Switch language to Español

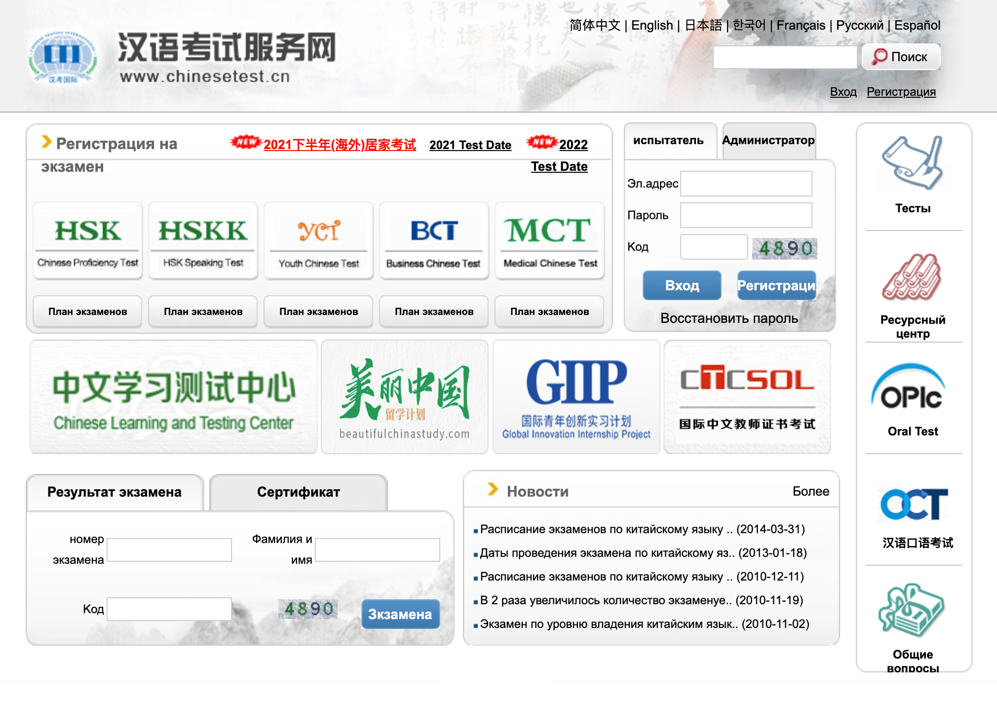[x=917, y=25]
